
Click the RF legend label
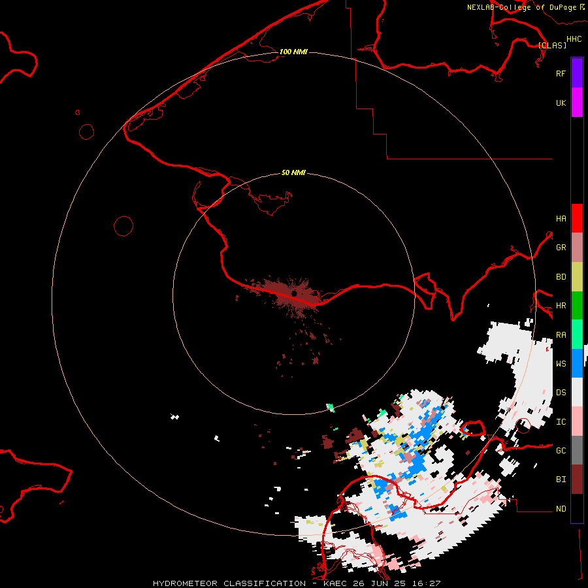[561, 73]
